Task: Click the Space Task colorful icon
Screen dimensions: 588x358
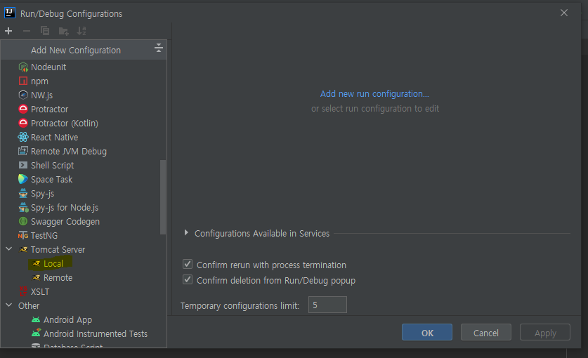Action: click(23, 179)
